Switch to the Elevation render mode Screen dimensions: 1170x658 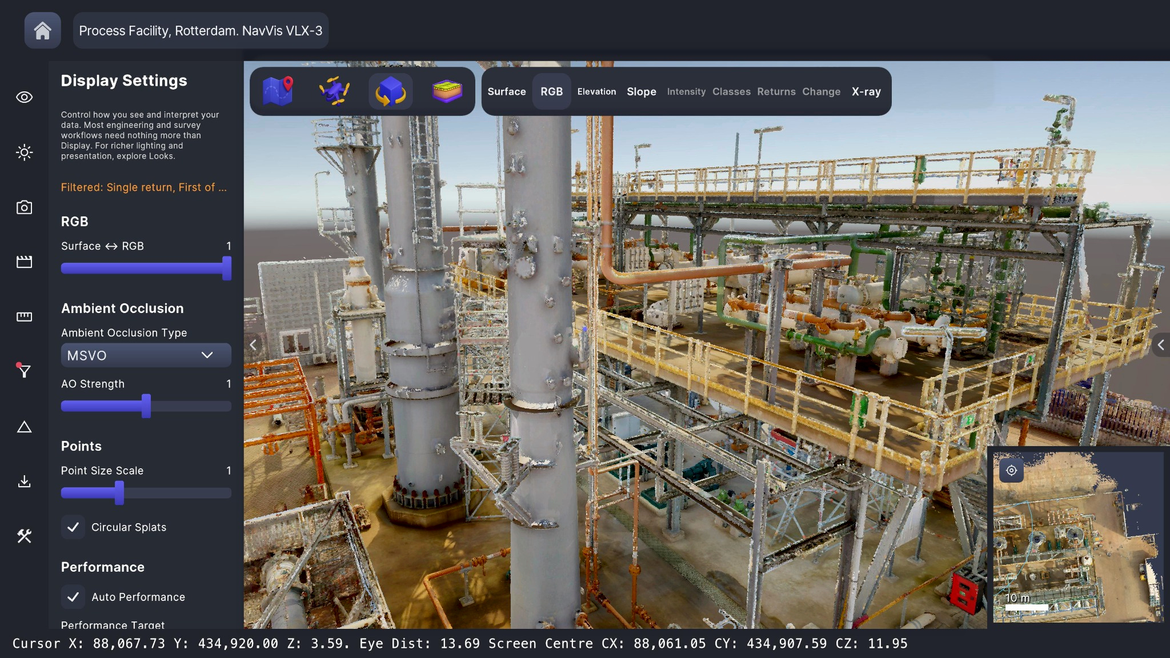click(596, 91)
